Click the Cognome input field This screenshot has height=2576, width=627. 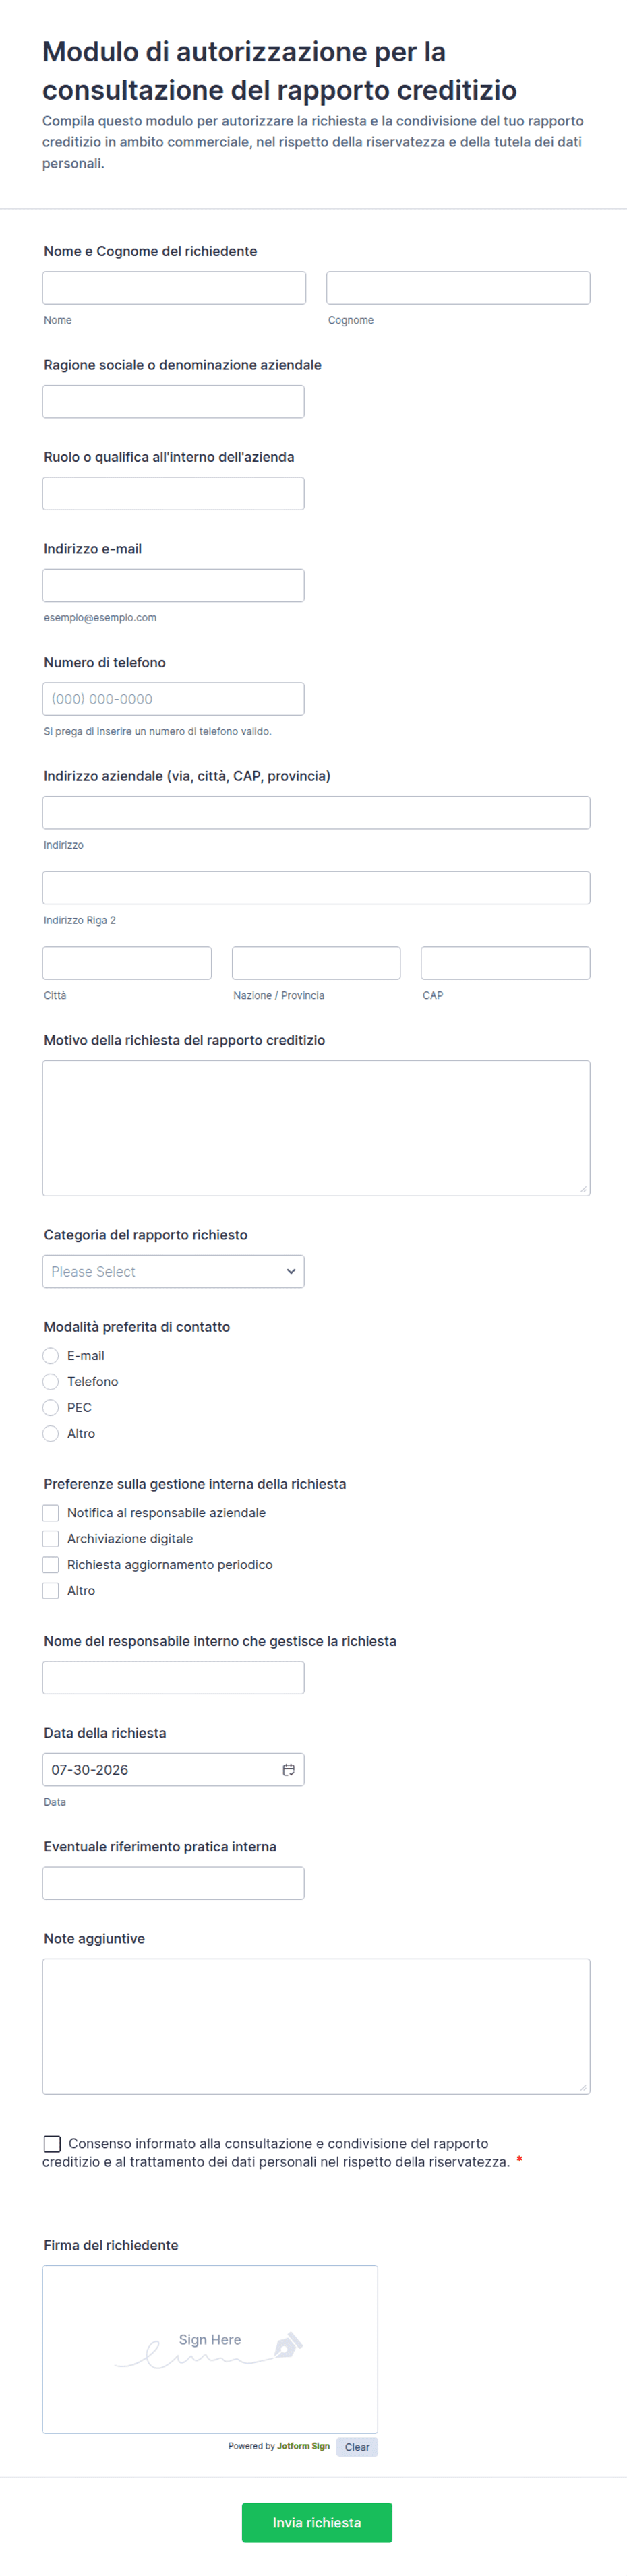[458, 288]
